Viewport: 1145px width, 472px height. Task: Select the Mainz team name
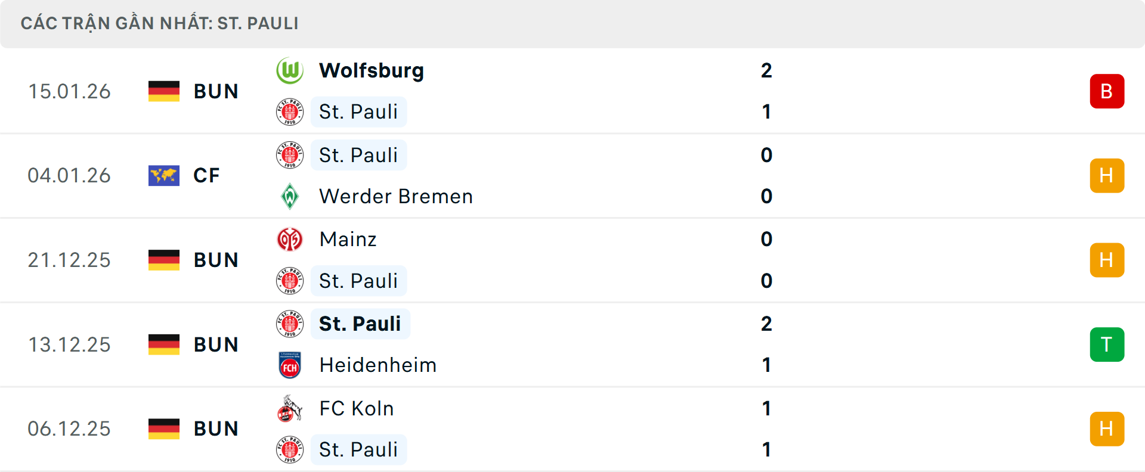tap(348, 240)
